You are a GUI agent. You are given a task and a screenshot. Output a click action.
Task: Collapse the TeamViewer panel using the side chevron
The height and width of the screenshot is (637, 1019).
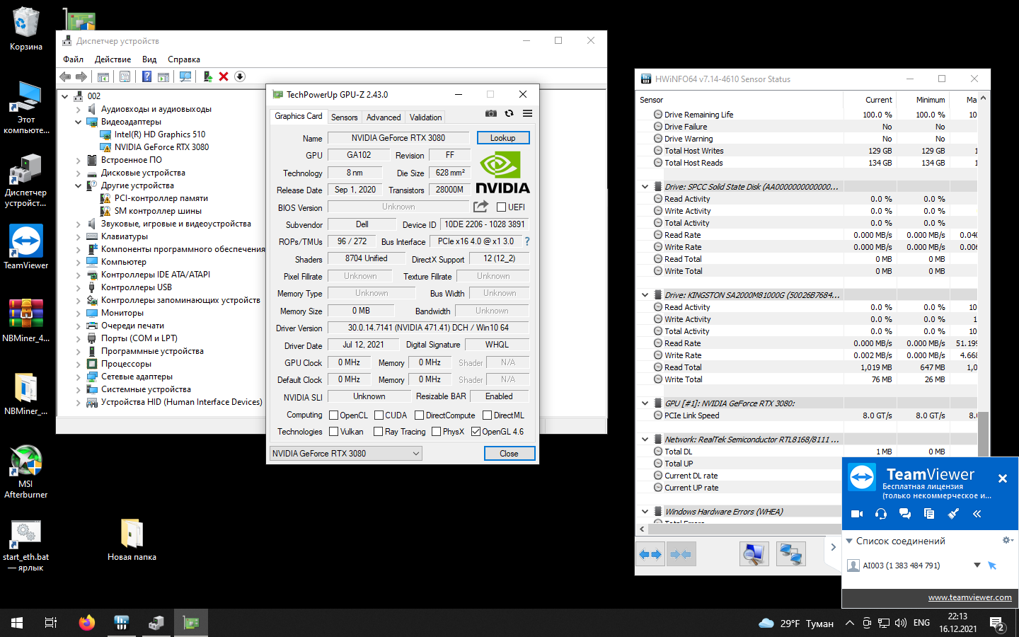pyautogui.click(x=834, y=546)
